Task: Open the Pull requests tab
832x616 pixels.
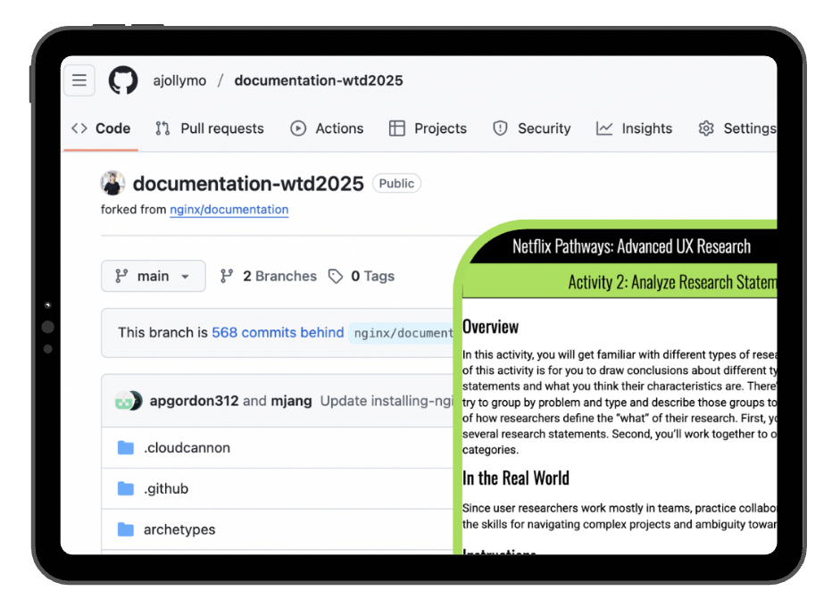Action: pos(210,129)
